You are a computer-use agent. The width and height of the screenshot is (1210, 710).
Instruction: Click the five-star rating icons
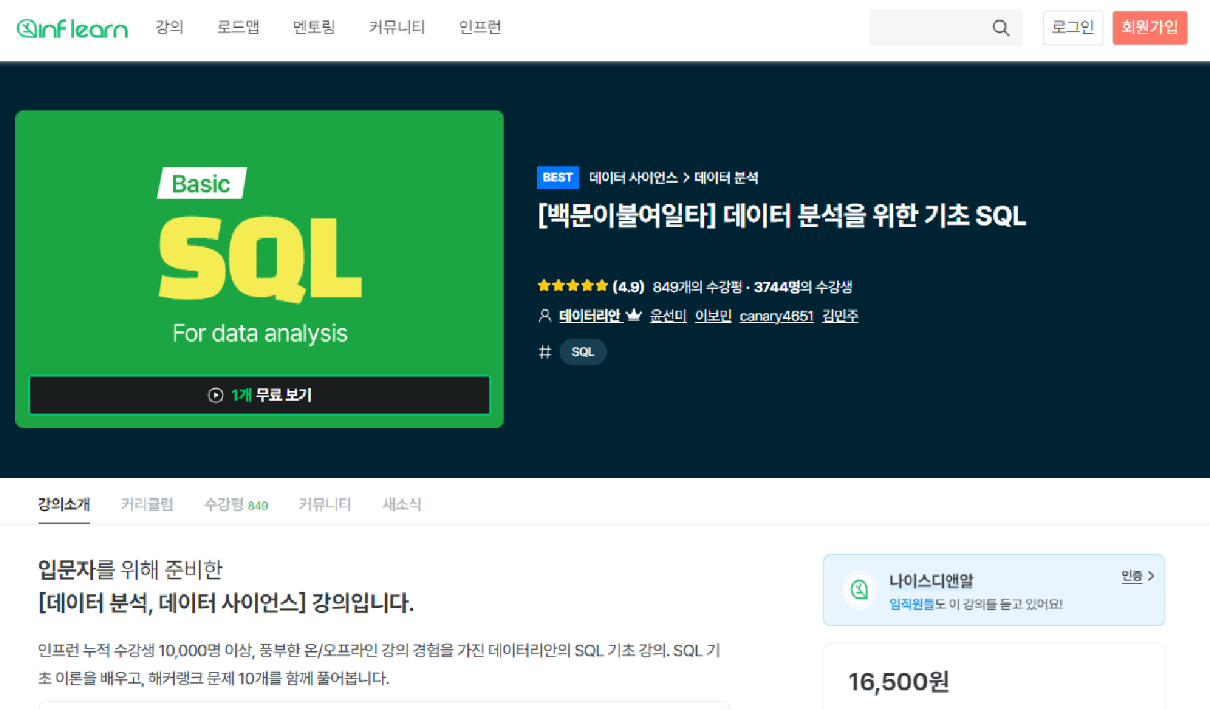pyautogui.click(x=573, y=286)
